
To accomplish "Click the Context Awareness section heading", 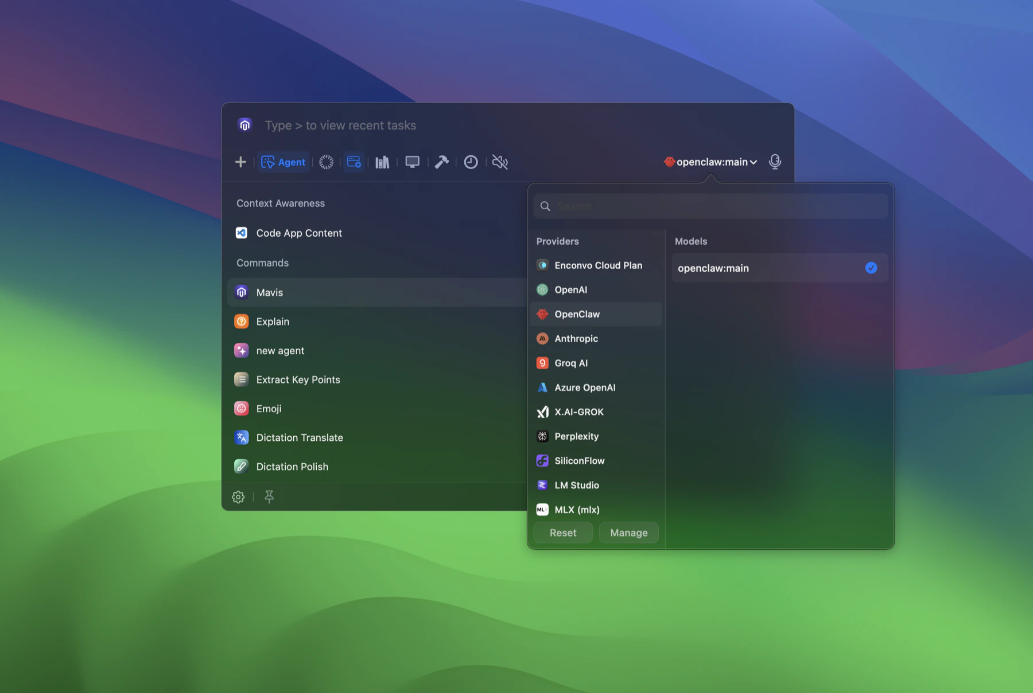I will (281, 203).
